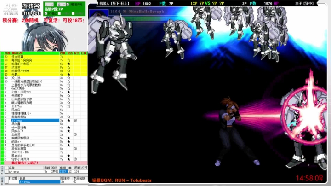Select the 风亦白 row in the ranking list
Viewport: 331px width, 186px height.
(x=46, y=110)
